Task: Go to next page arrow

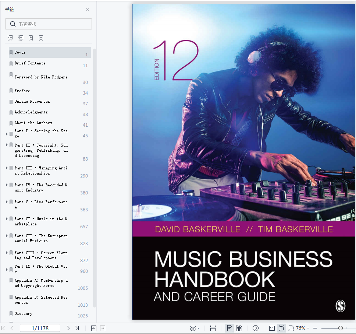Action: [68, 328]
